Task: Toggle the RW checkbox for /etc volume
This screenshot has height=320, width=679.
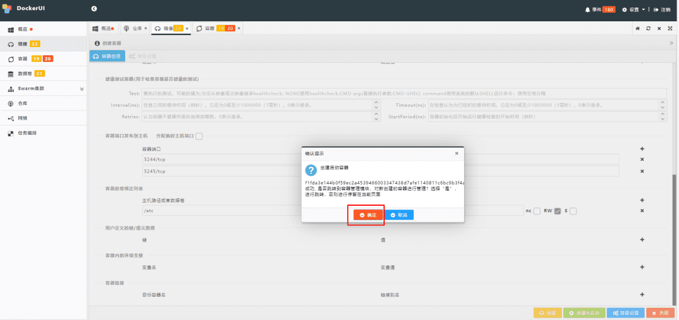Action: pos(557,211)
